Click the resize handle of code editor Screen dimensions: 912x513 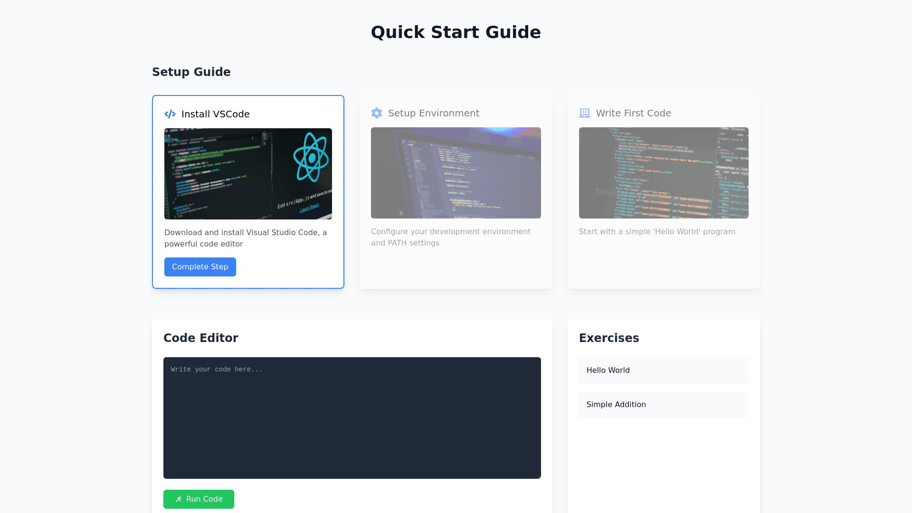pos(539,476)
